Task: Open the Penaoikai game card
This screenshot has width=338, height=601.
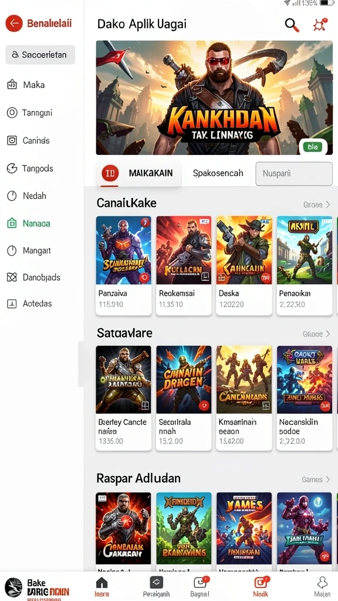Action: click(x=305, y=266)
